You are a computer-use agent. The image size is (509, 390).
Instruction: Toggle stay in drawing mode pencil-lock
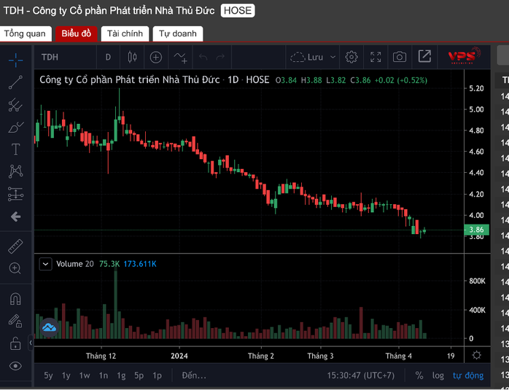[15, 321]
